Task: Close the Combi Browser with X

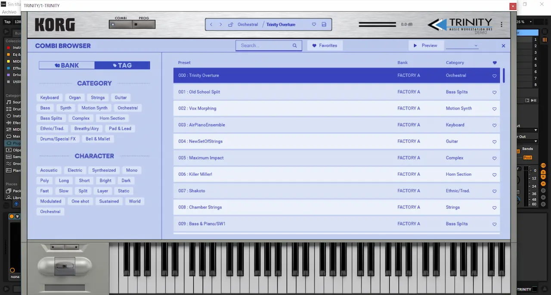Action: 504,46
